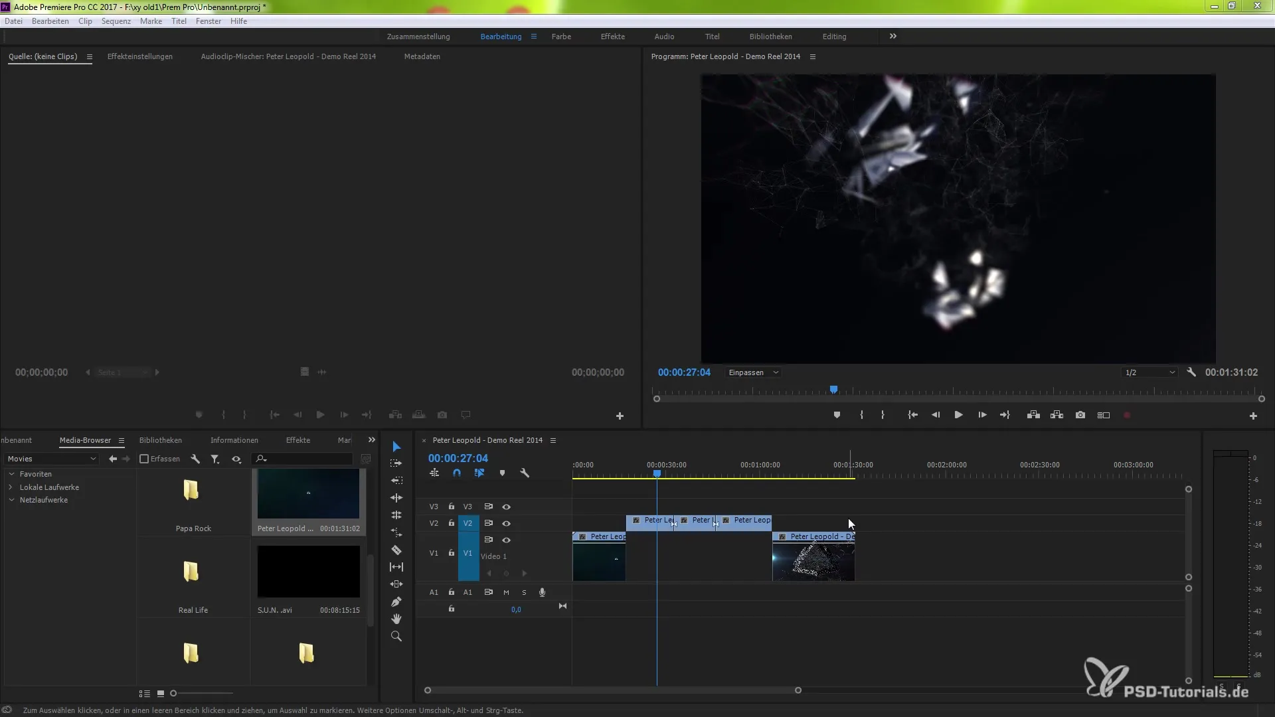Open the comparison view icon in program monitor

click(x=1104, y=415)
